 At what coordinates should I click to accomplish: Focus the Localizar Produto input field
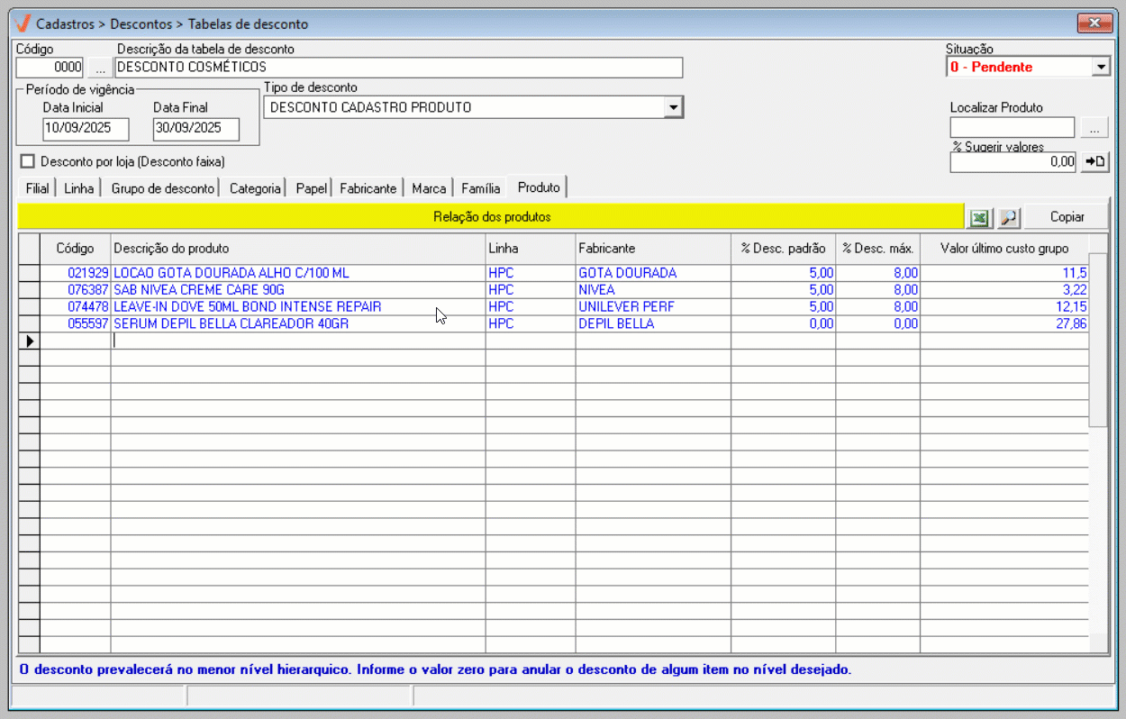[x=1012, y=128]
